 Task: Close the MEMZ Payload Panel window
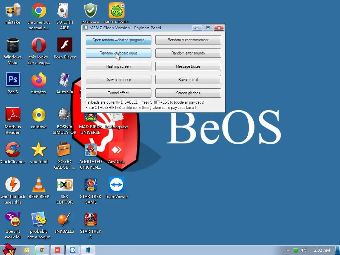point(219,28)
